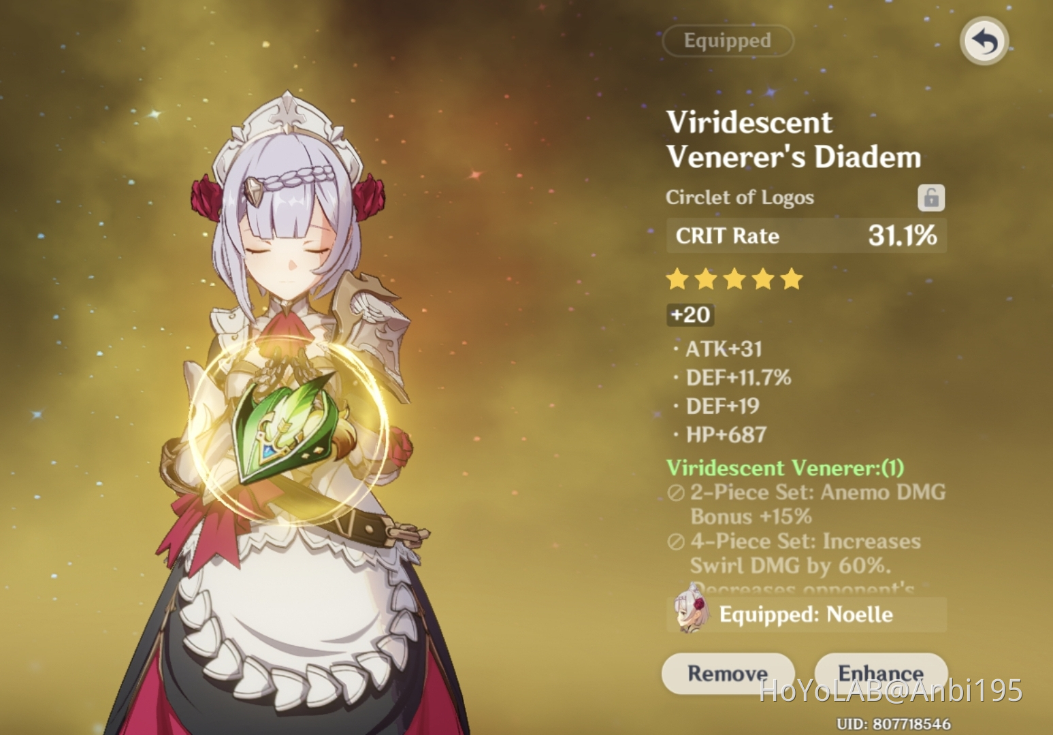Image resolution: width=1053 pixels, height=735 pixels.
Task: Click the five-star rarity row
Action: pos(734,279)
